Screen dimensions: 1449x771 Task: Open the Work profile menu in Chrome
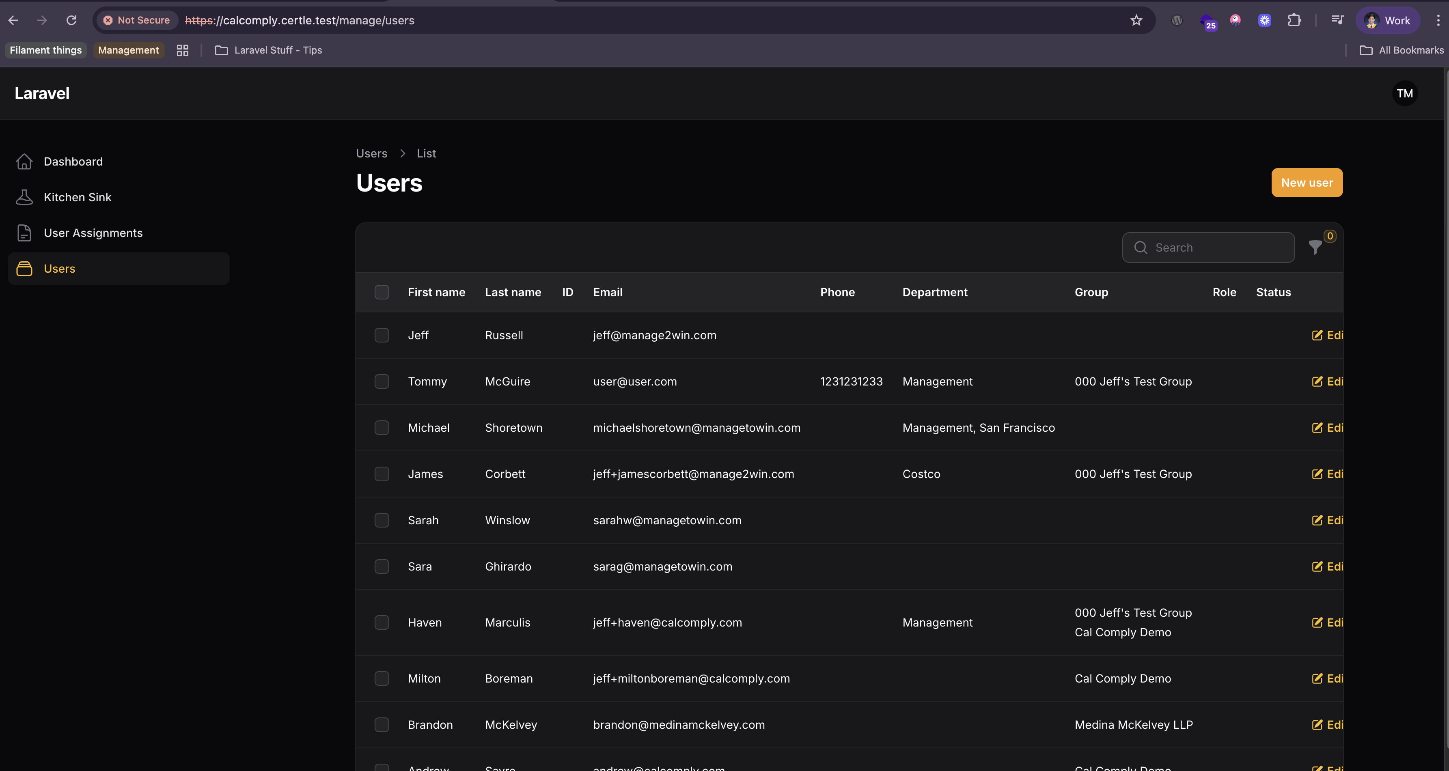(x=1387, y=20)
